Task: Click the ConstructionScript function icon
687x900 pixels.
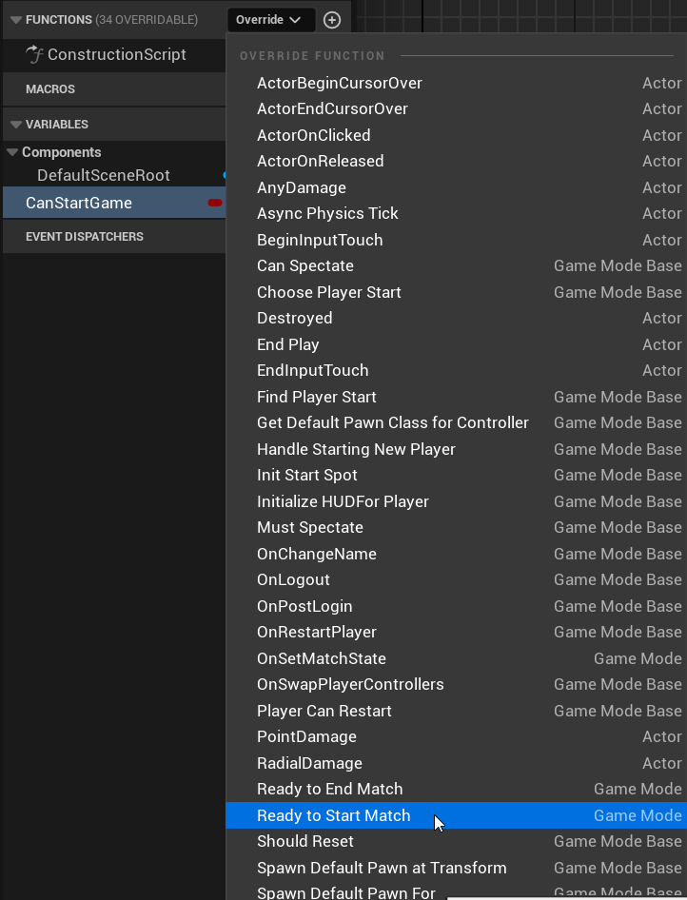Action: 35,55
